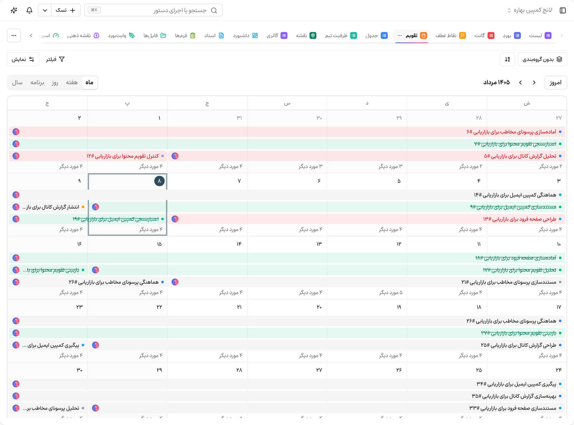The height and width of the screenshot is (425, 574).
Task: Open the نقشه ذهنی mind map view
Action: click(83, 35)
